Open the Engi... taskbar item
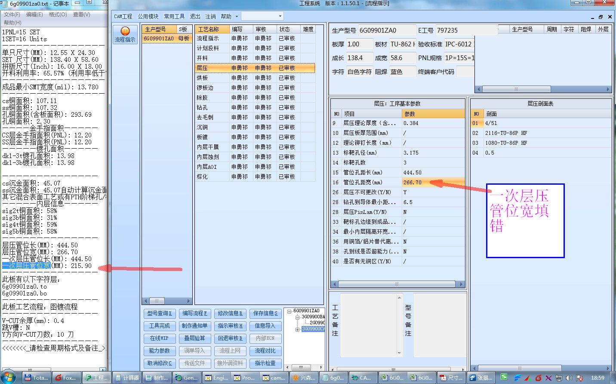The height and width of the screenshot is (384, 616). pyautogui.click(x=216, y=378)
